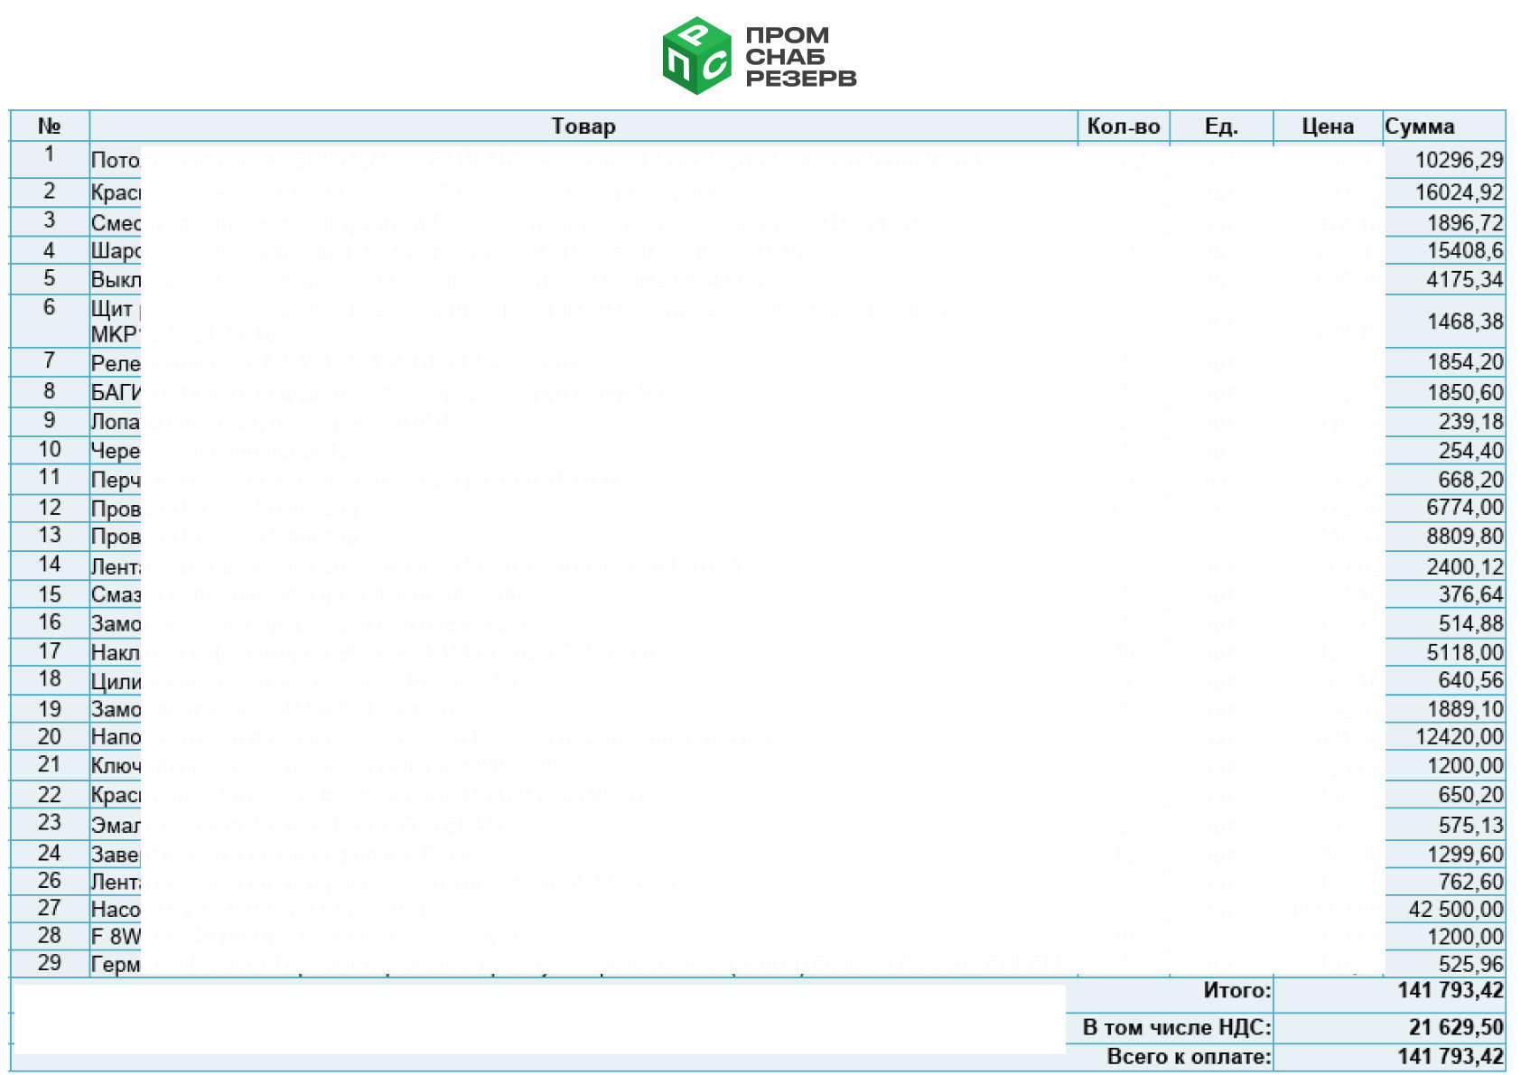This screenshot has height=1075, width=1521.
Task: Select the sum 5118,00
Action: pos(1465,652)
